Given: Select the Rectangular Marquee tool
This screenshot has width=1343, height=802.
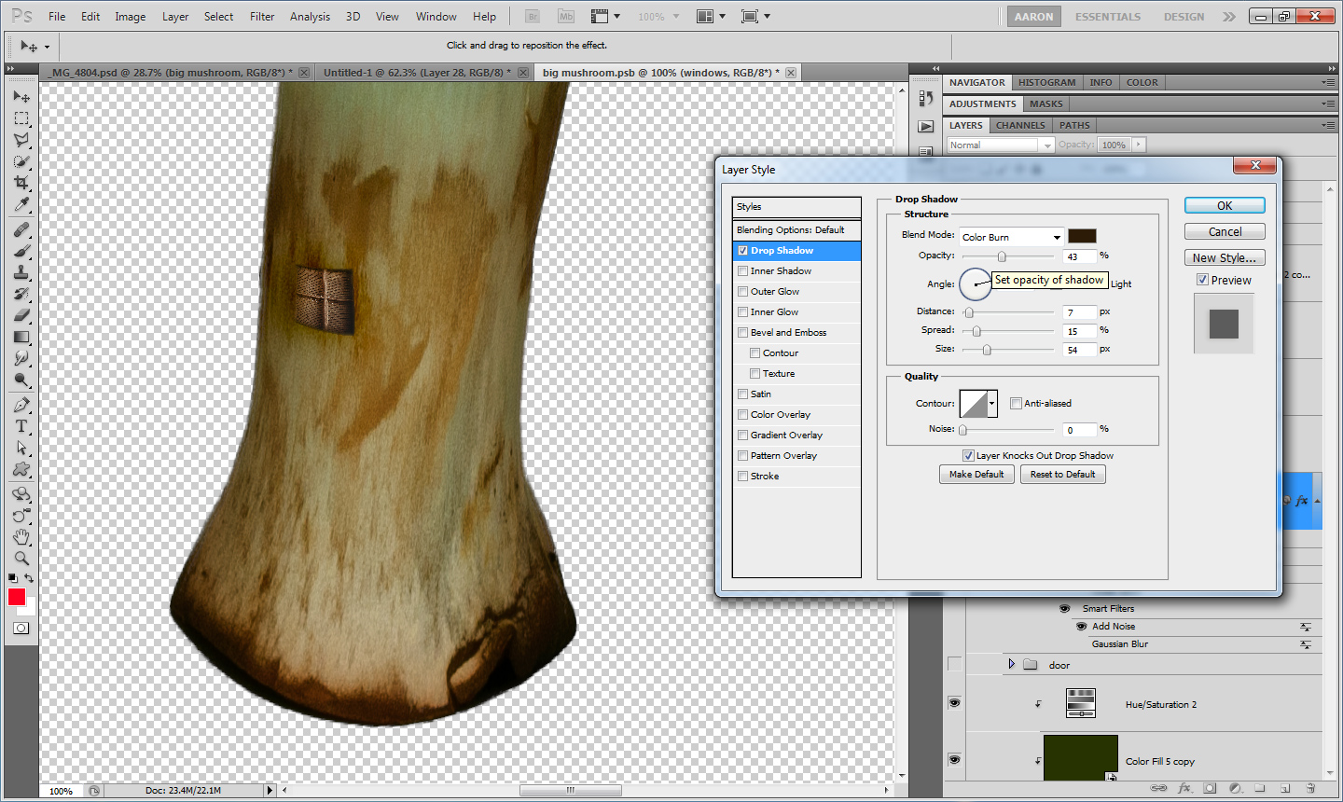Looking at the screenshot, I should 21,118.
